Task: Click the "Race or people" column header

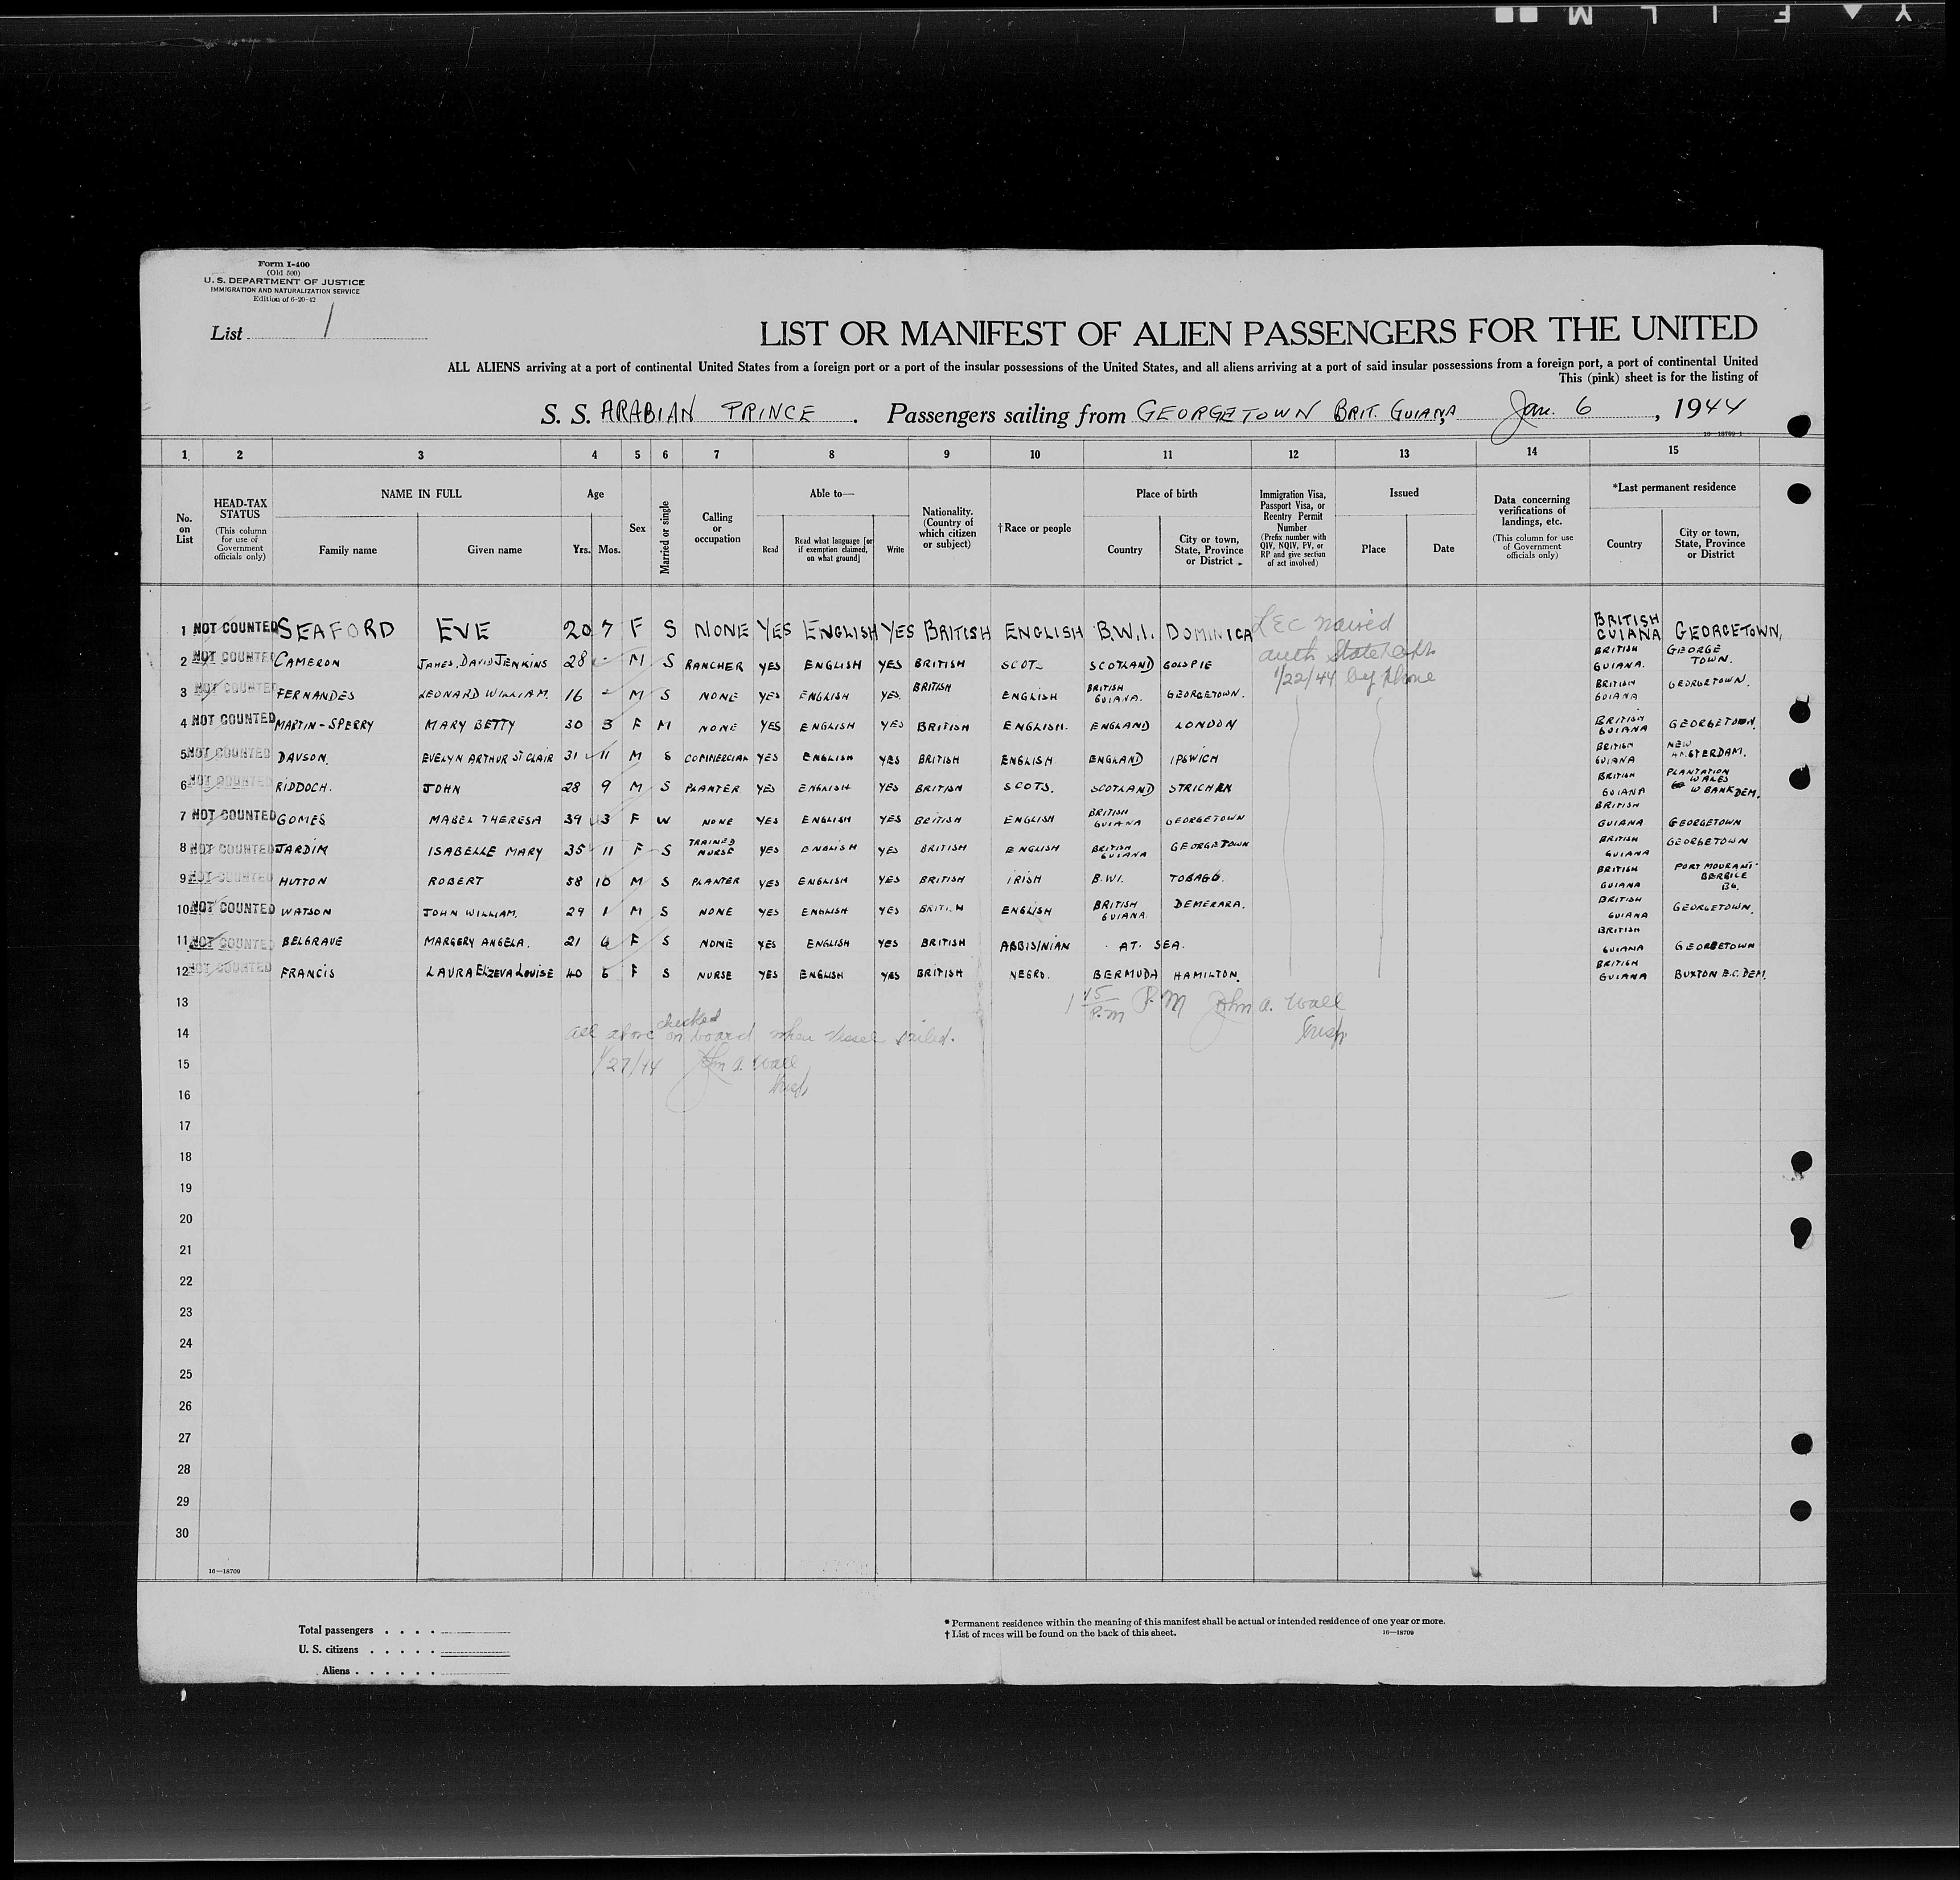Action: click(x=1034, y=528)
